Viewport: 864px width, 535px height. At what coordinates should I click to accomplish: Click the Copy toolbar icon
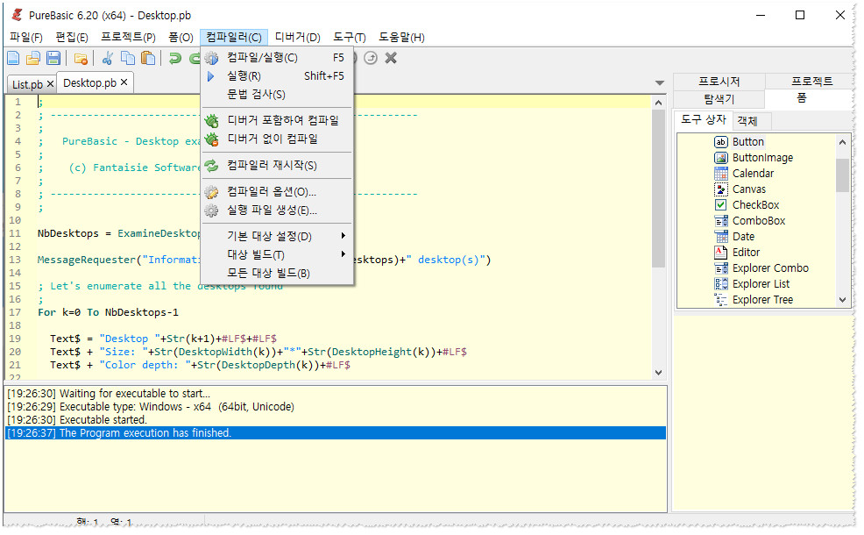pyautogui.click(x=128, y=58)
